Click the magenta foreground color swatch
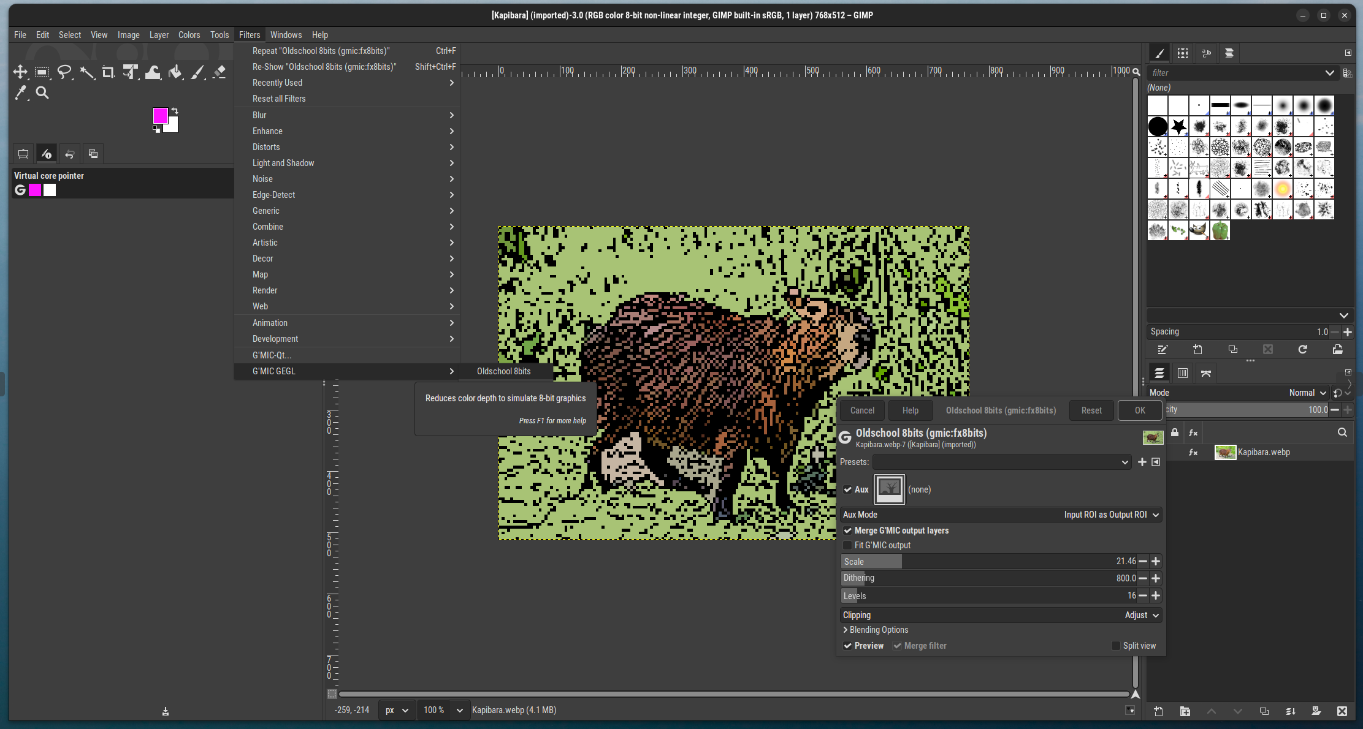Image resolution: width=1363 pixels, height=729 pixels. [x=160, y=115]
